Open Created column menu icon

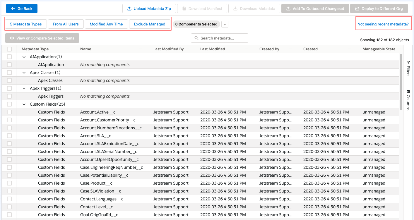(350, 49)
